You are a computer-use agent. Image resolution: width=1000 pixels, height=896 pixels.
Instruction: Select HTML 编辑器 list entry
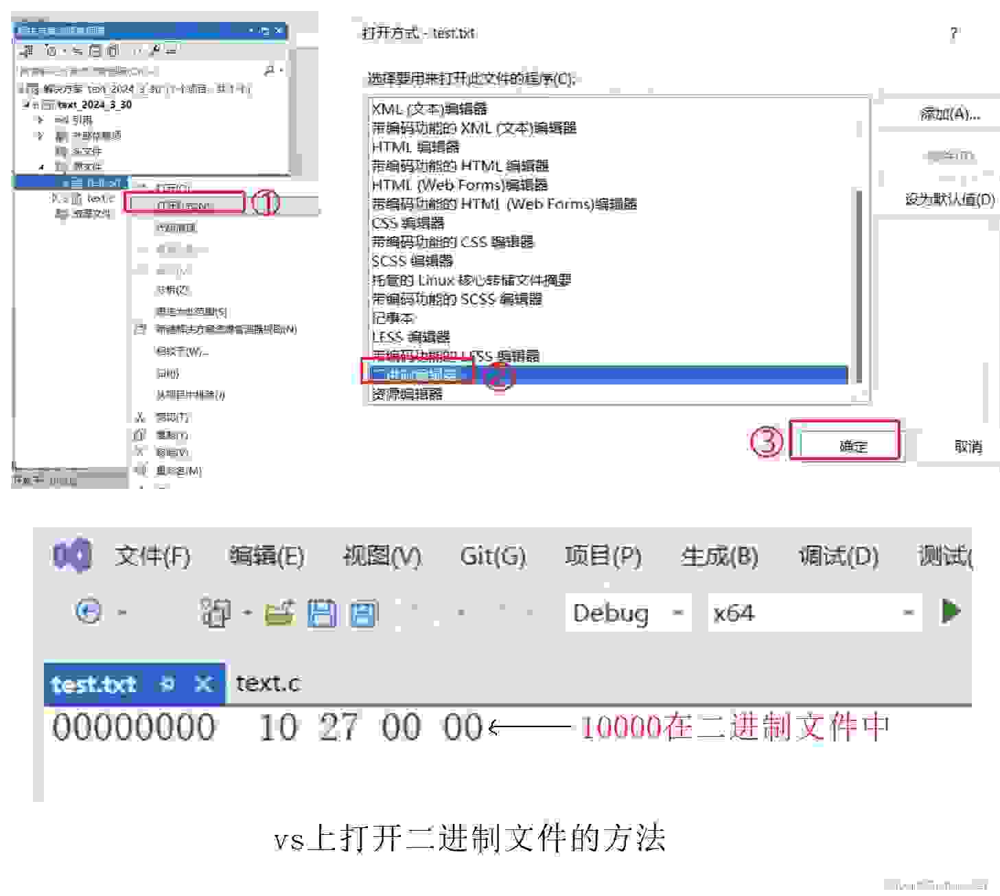tap(415, 147)
